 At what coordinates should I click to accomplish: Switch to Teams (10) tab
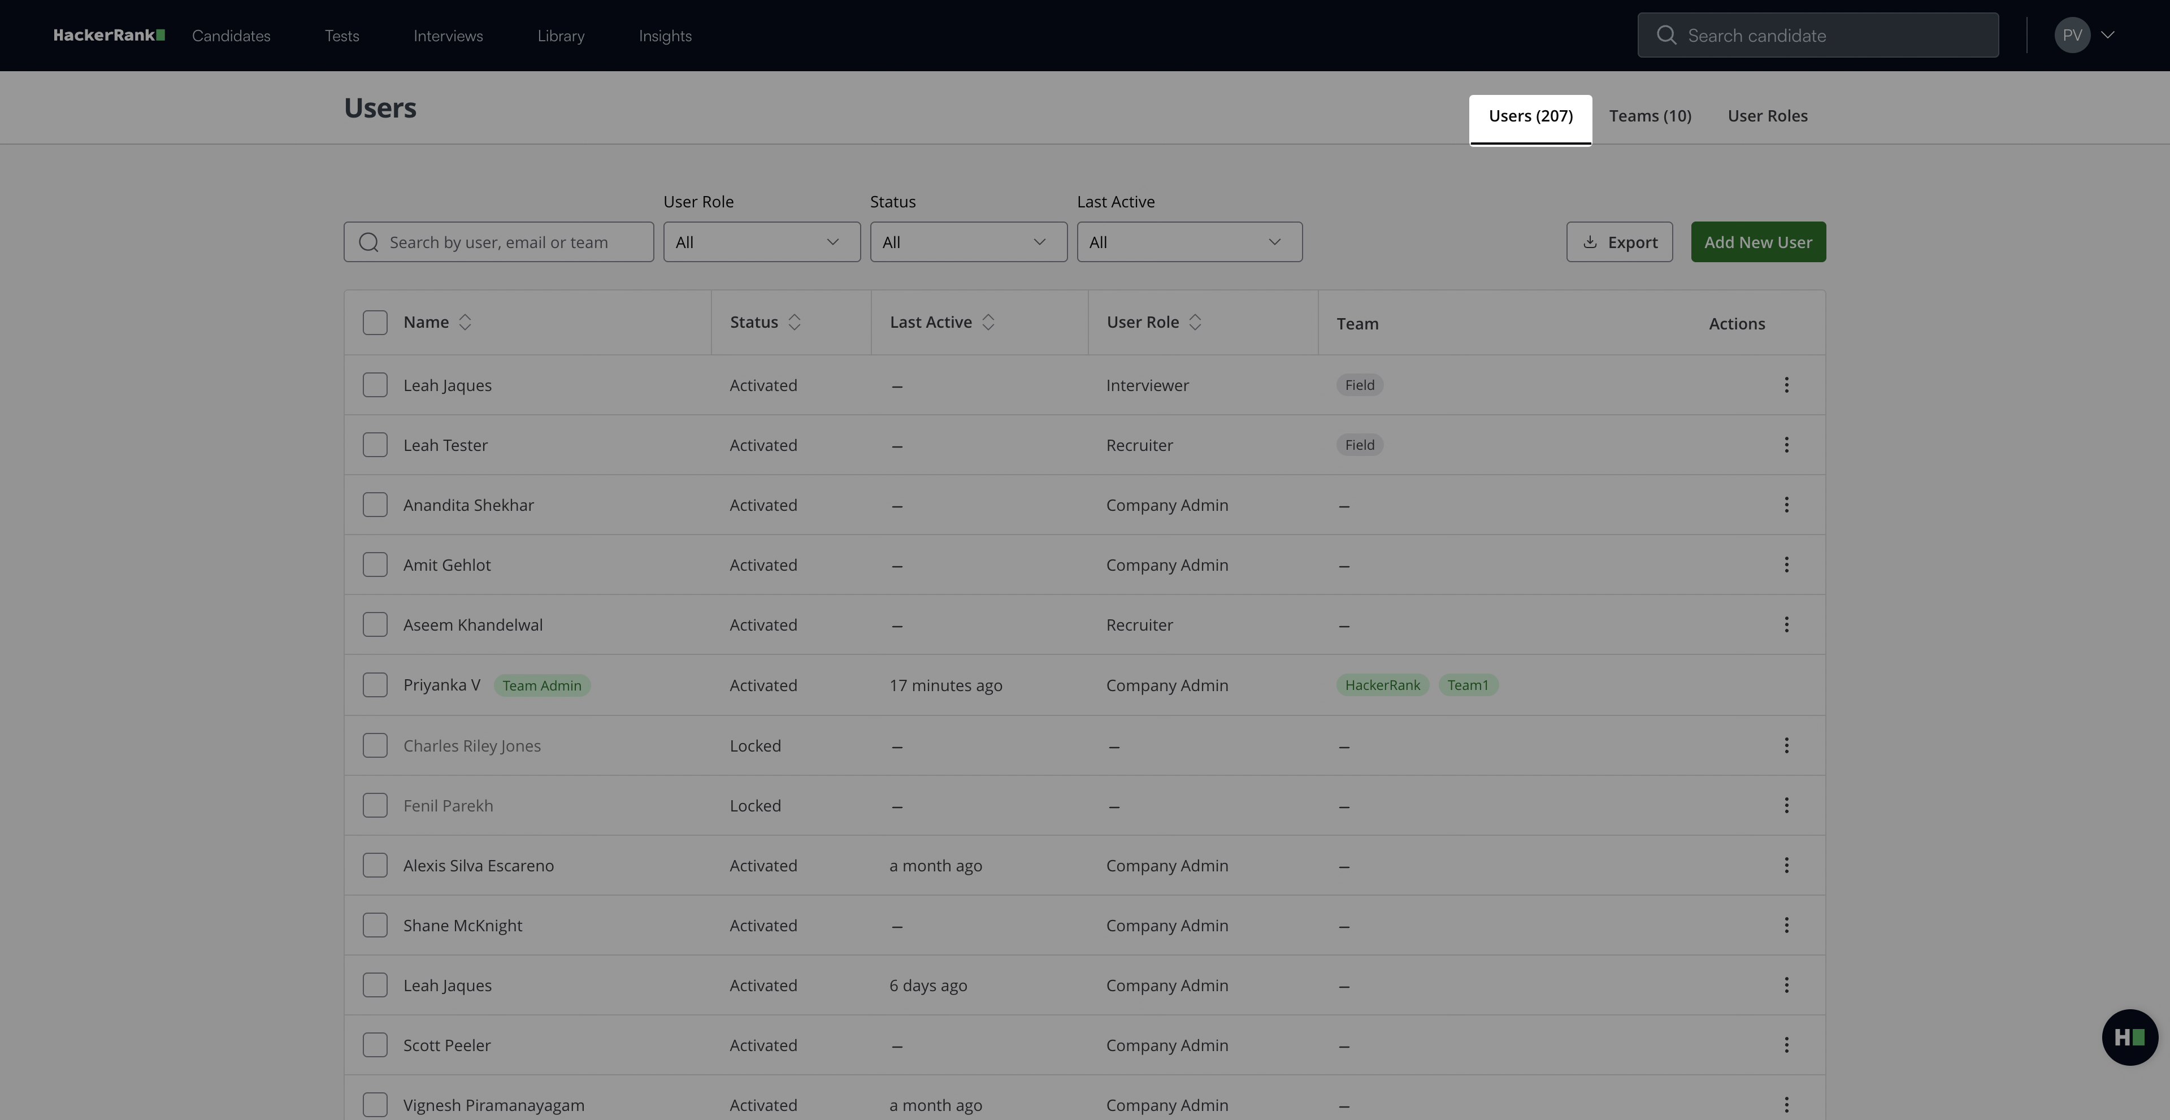coord(1650,116)
